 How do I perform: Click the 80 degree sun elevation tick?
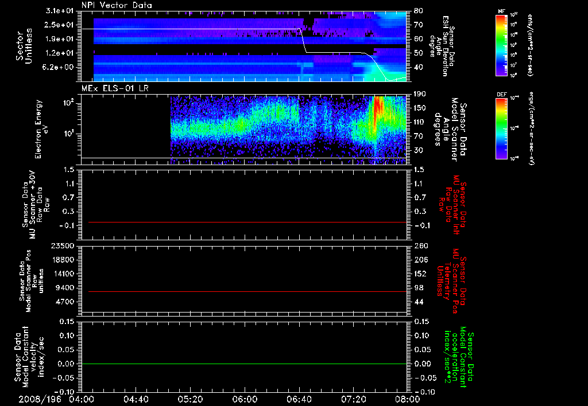(x=418, y=11)
